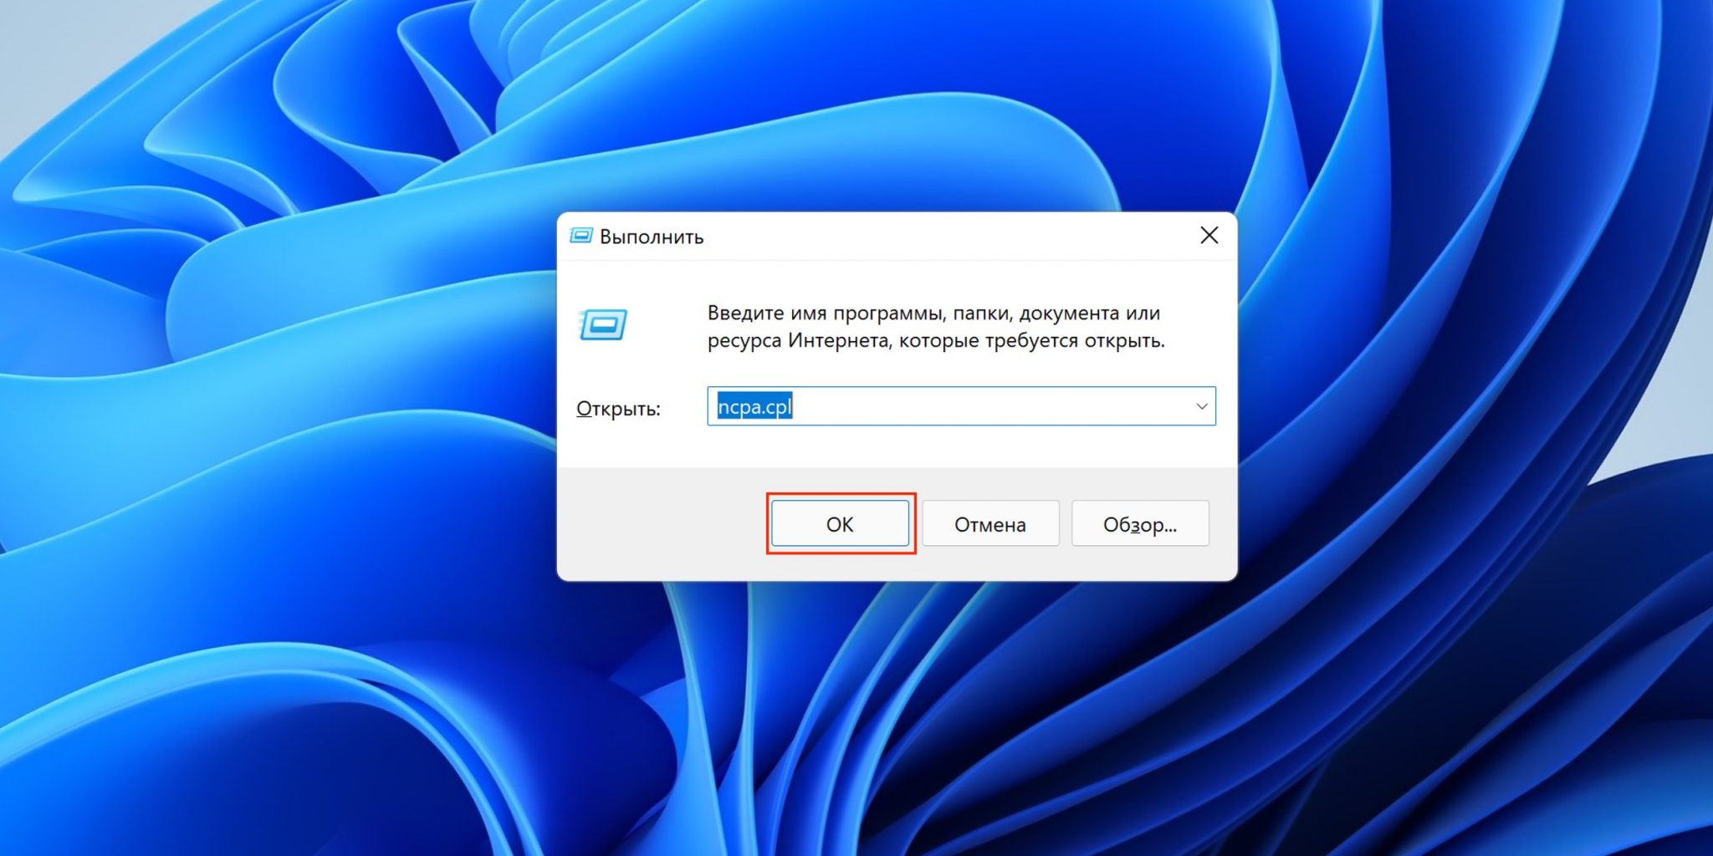Click the desktop wallpaper right of the dialog

pyautogui.click(x=1472, y=418)
